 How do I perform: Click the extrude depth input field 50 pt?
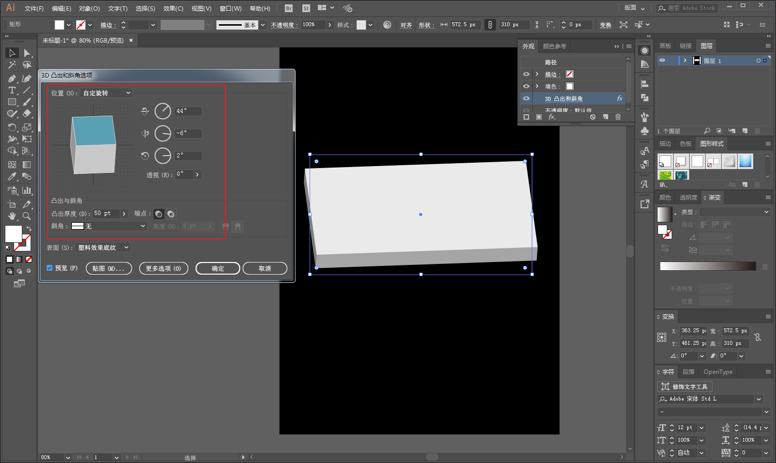[x=106, y=214]
